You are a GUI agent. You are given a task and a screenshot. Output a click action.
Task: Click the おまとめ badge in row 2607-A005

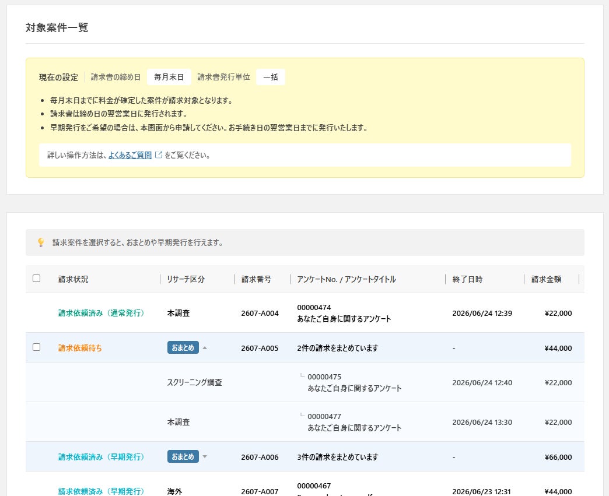point(183,347)
